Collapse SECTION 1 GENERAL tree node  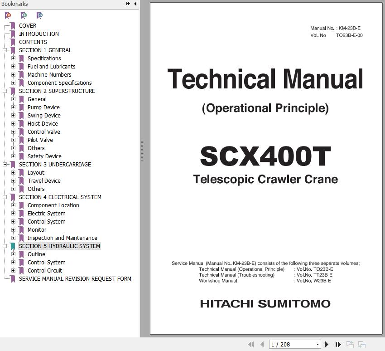(x=5, y=50)
